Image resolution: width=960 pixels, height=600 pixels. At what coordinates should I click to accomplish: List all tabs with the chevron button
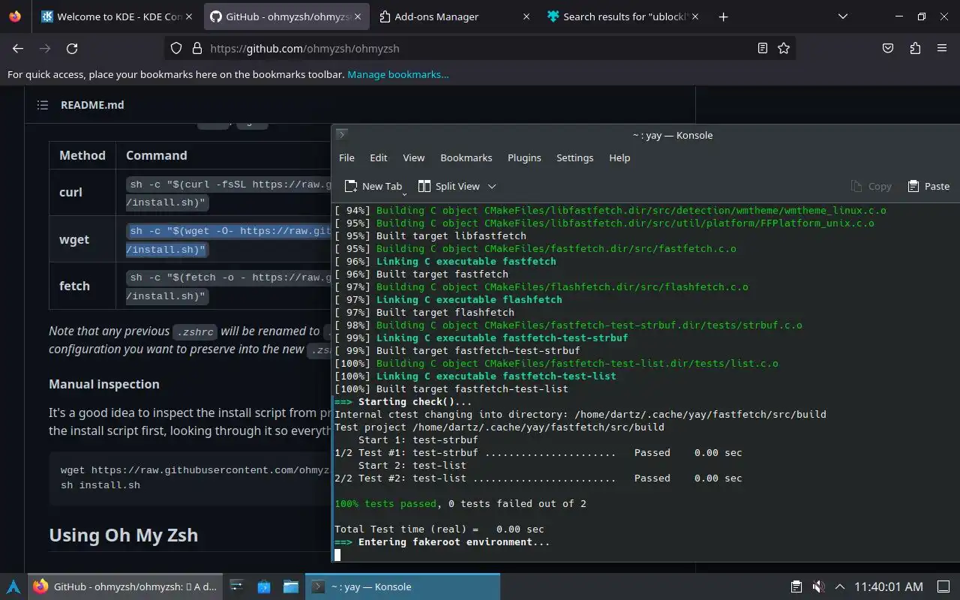click(x=843, y=16)
